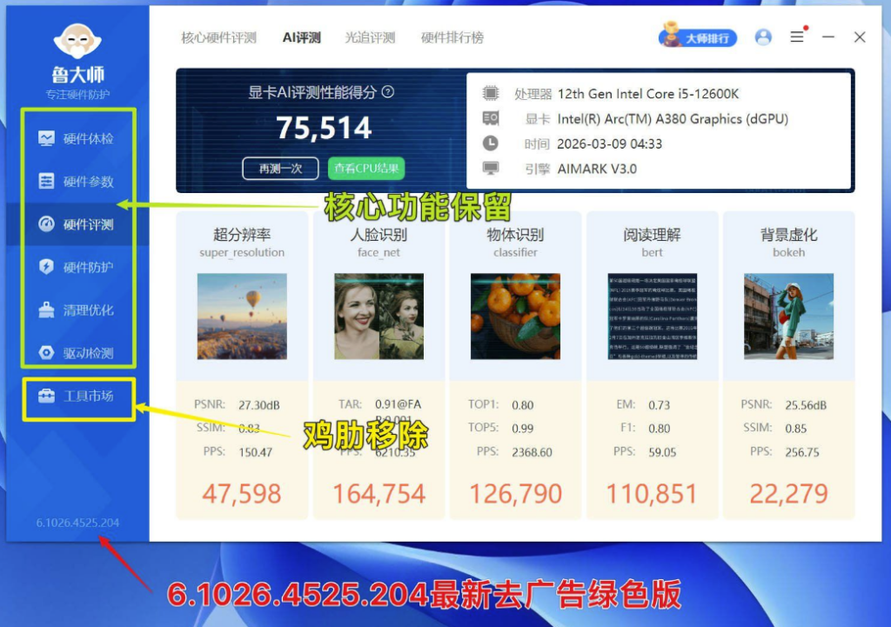
Task: Click the F1 value 0.80
Action: (660, 428)
